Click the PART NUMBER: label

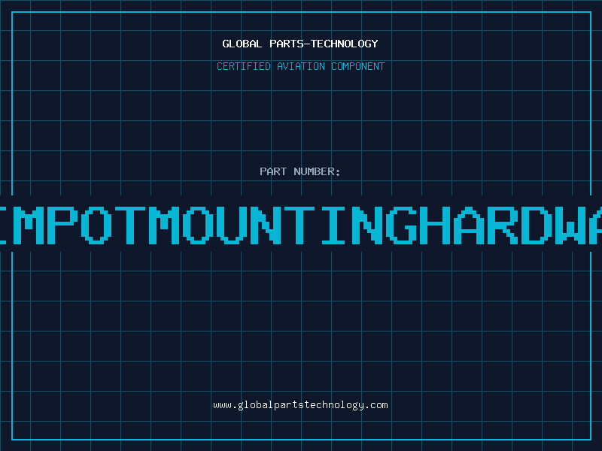click(300, 171)
